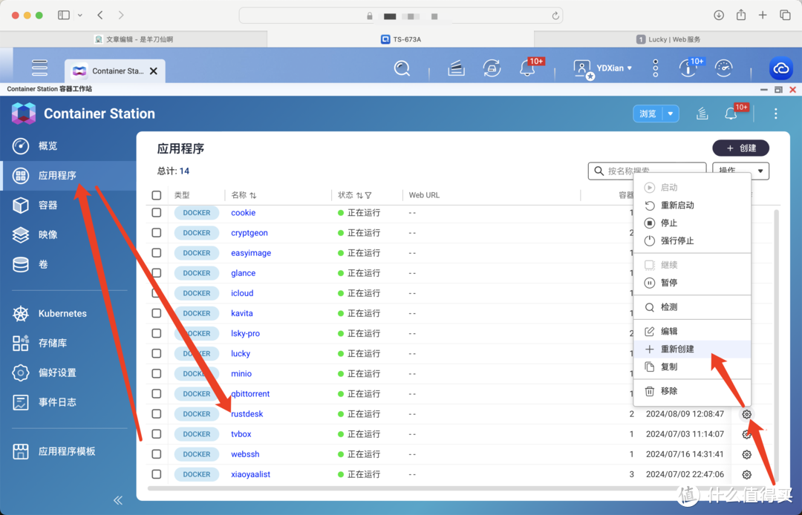The width and height of the screenshot is (802, 515).
Task: Click the 创建 create button
Action: pyautogui.click(x=740, y=148)
